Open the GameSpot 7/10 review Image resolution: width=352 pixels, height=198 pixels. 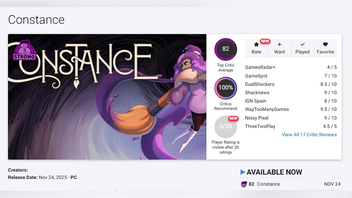pyautogui.click(x=291, y=76)
